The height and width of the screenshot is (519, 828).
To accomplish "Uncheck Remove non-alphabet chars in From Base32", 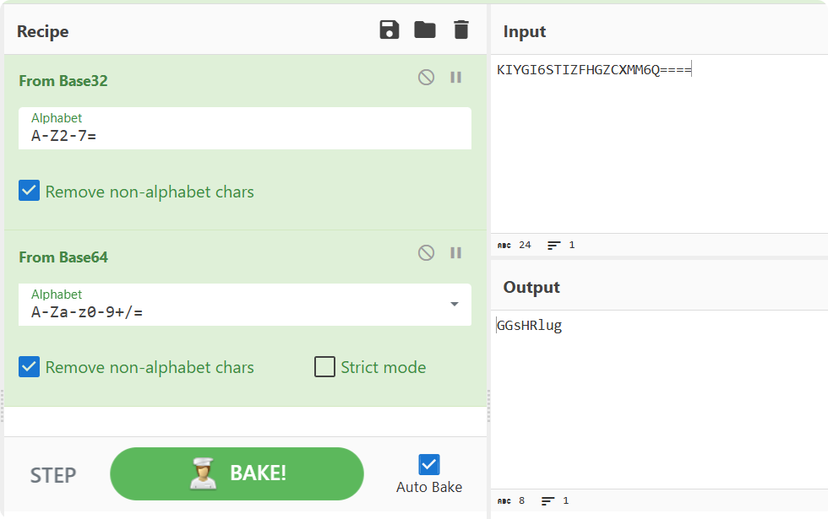I will pos(29,191).
